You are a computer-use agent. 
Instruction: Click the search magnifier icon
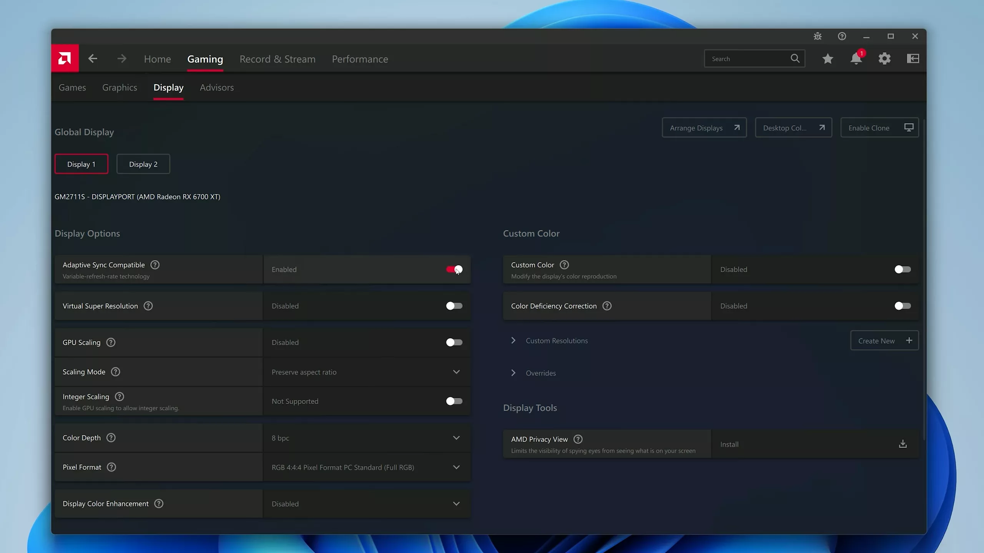795,58
